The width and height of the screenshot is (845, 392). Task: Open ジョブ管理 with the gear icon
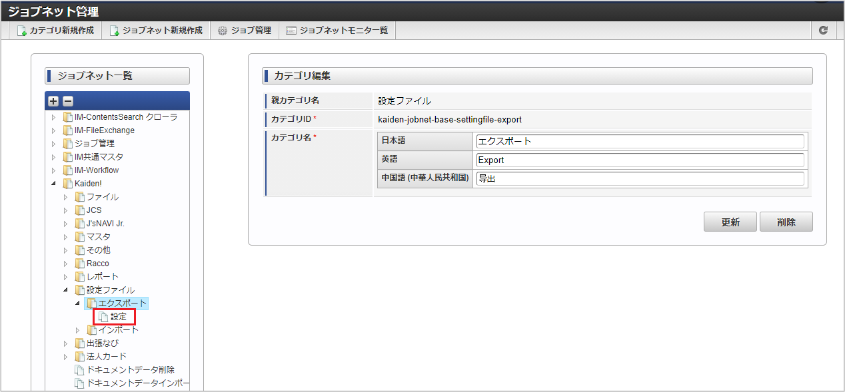245,31
